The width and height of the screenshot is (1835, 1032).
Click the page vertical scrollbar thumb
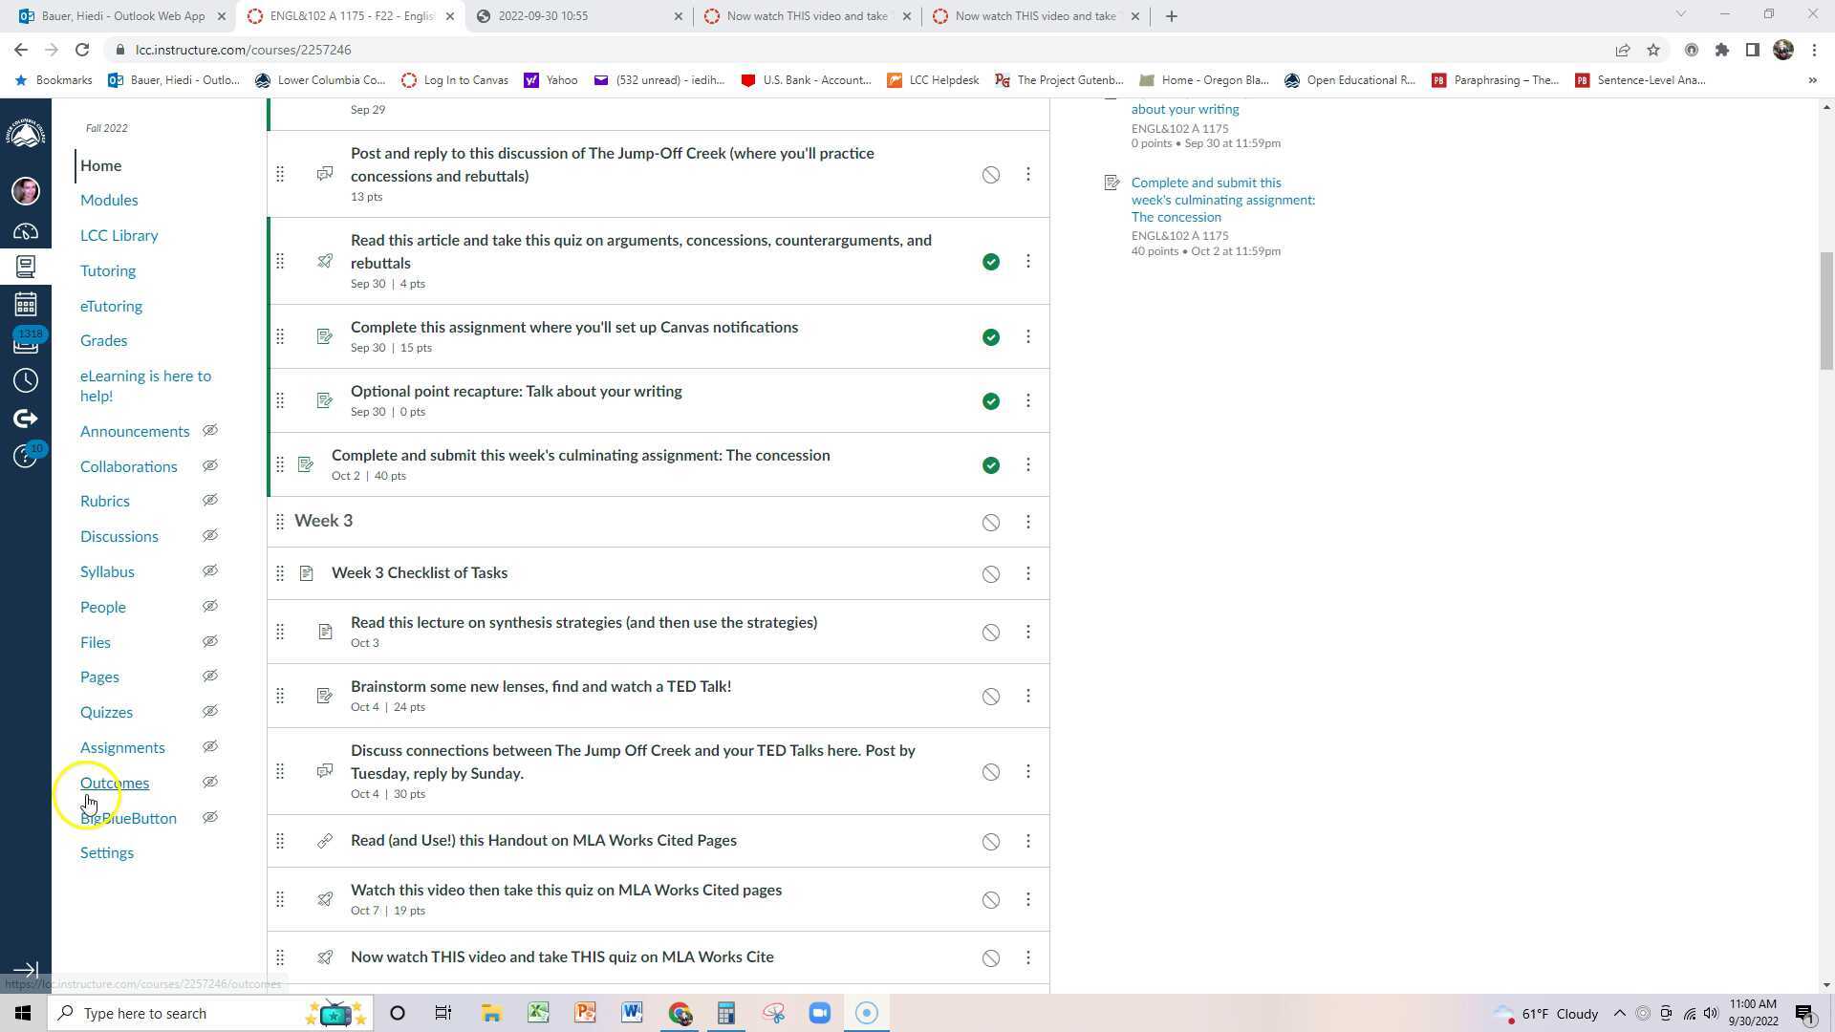[1826, 311]
